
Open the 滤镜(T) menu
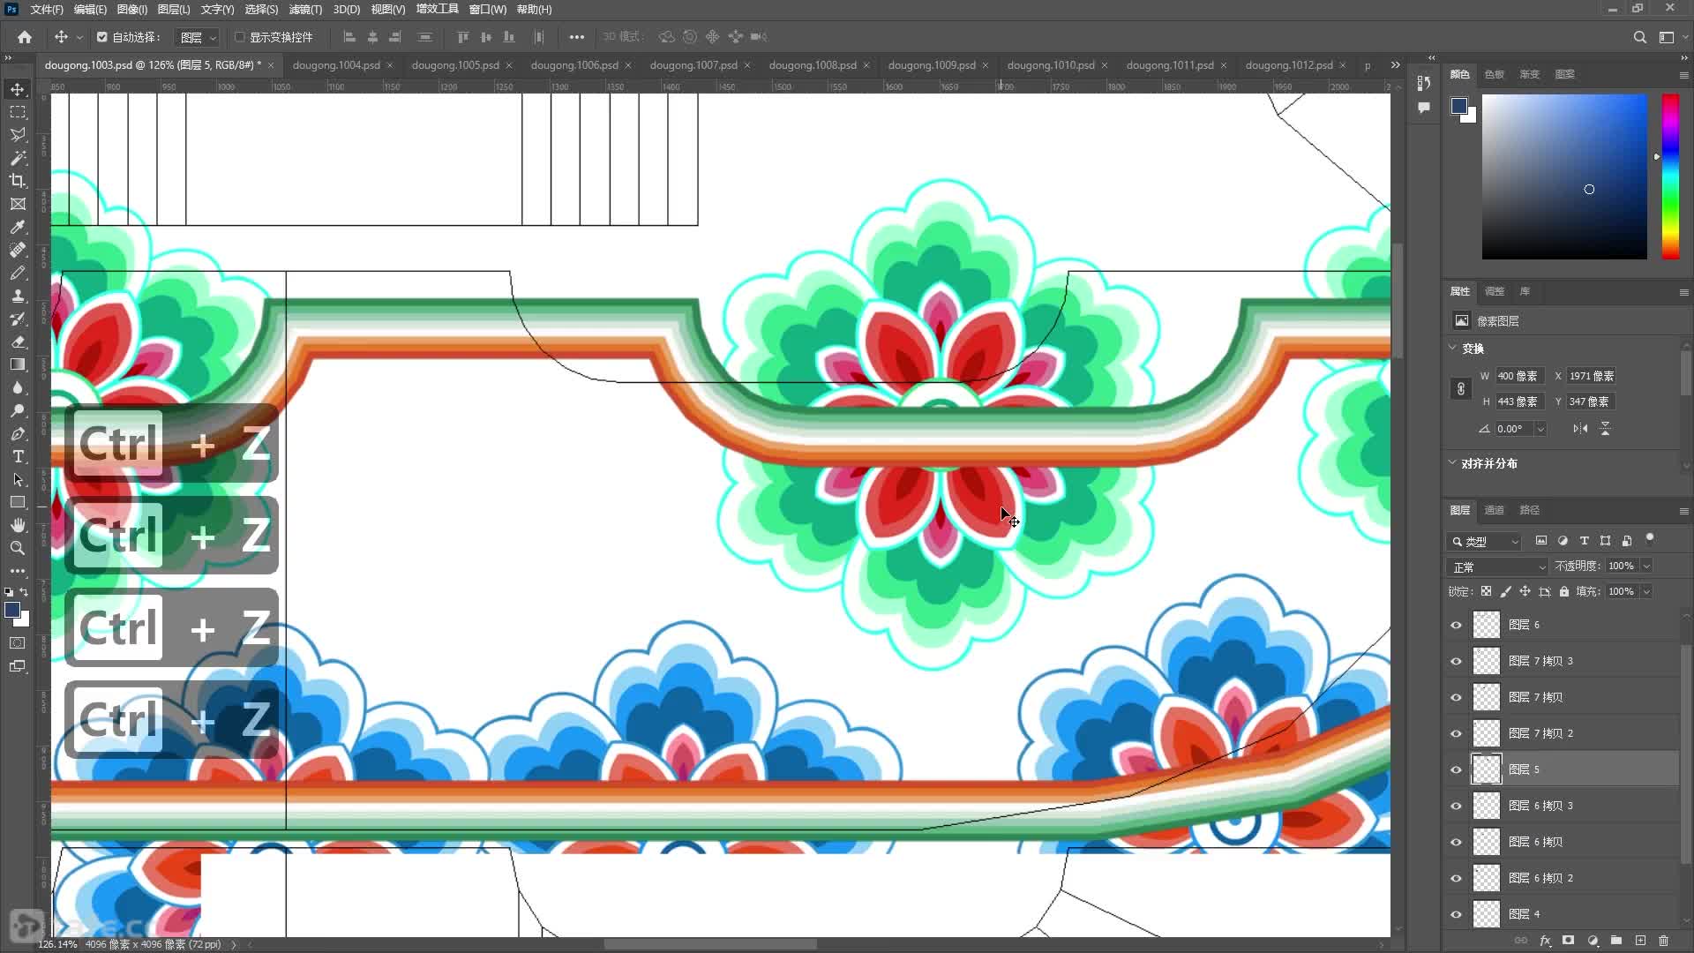(305, 10)
